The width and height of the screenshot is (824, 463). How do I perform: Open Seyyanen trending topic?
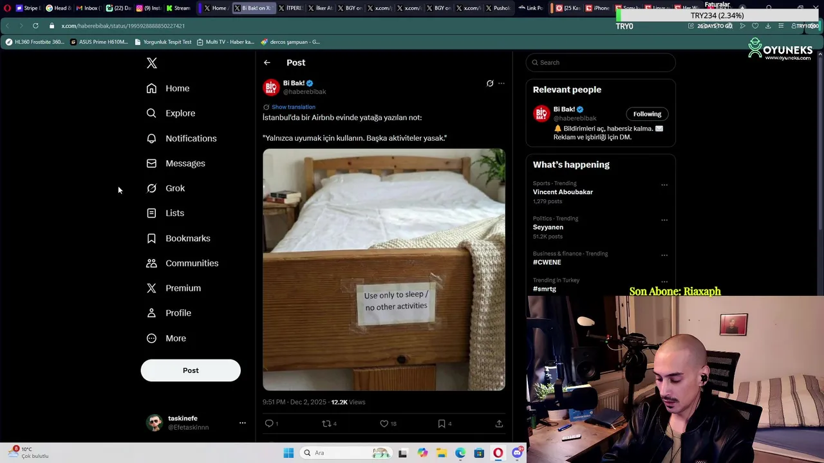click(x=548, y=227)
